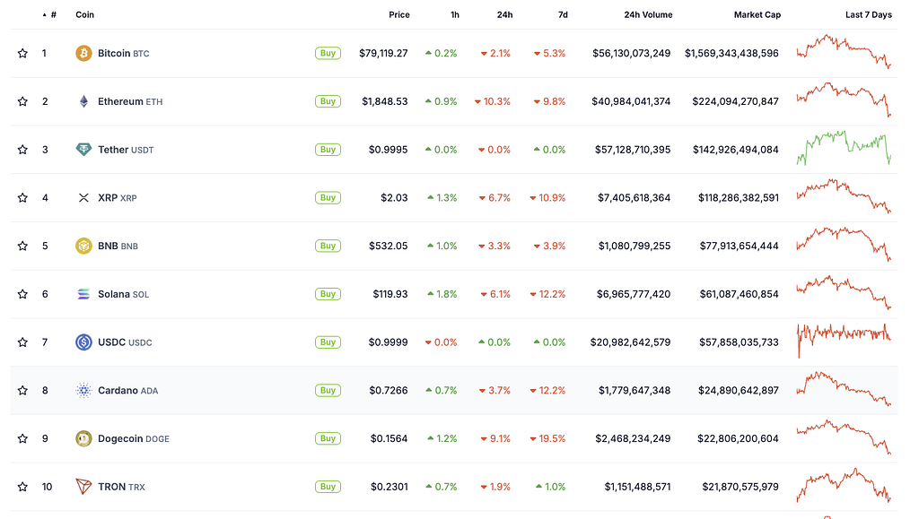The image size is (919, 519).
Task: Click the TRON logo icon
Action: point(83,487)
